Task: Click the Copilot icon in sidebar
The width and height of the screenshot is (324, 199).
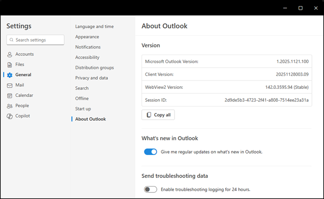Action: pos(10,116)
